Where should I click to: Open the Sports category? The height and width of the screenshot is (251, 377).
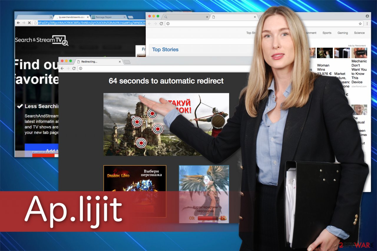click(327, 33)
